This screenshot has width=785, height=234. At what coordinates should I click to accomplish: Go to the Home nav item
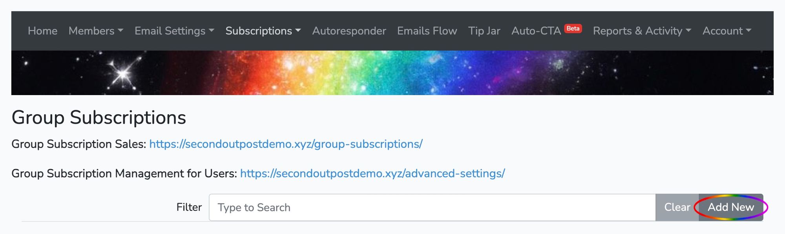point(42,31)
